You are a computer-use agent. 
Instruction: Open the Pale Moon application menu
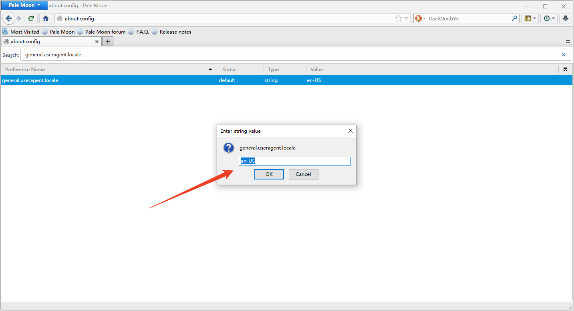(24, 5)
